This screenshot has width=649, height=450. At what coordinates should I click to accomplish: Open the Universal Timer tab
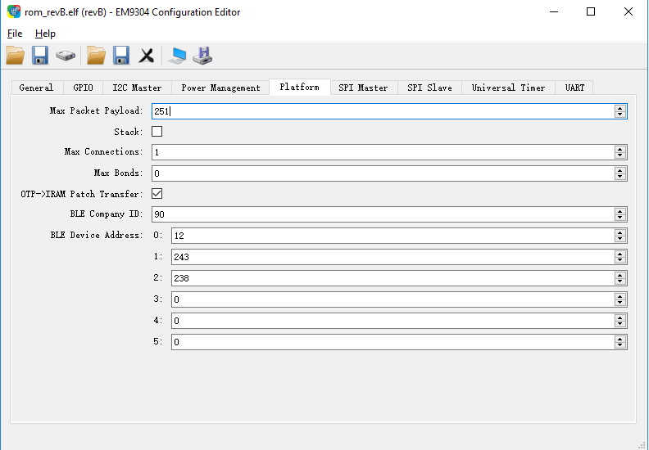coord(508,88)
